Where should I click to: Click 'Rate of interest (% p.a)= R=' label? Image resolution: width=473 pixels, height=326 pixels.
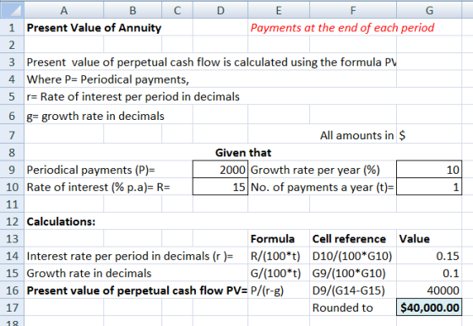coord(98,187)
